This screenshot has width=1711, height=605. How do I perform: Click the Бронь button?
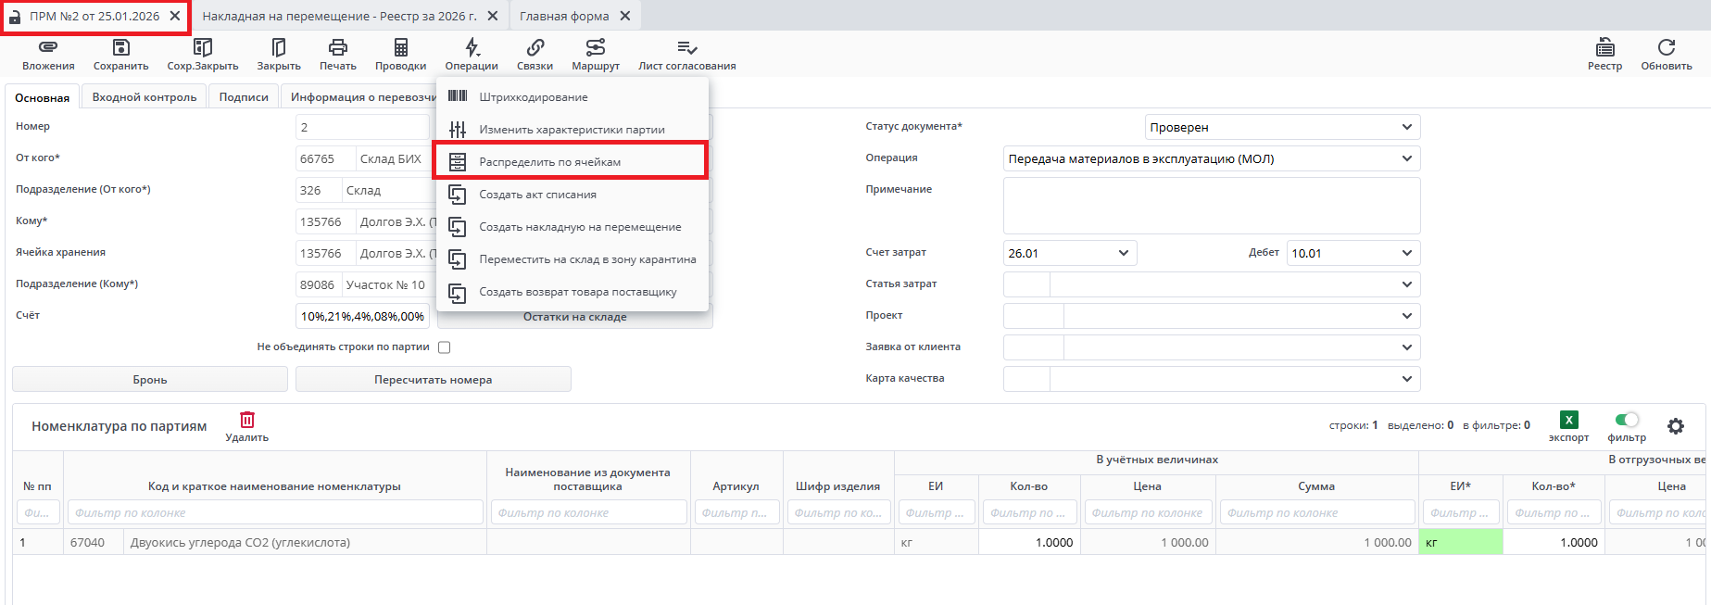point(150,380)
